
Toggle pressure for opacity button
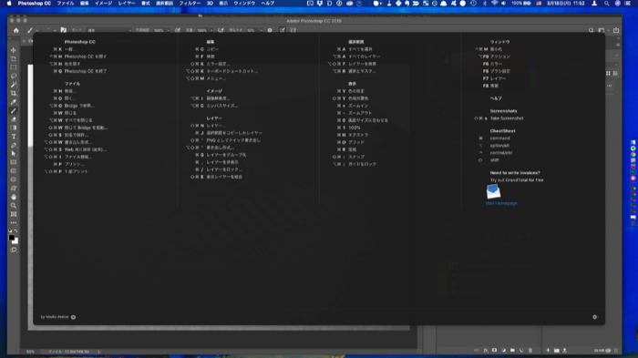178,30
